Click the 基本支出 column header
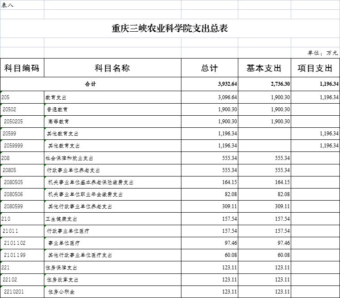 [x=264, y=68]
